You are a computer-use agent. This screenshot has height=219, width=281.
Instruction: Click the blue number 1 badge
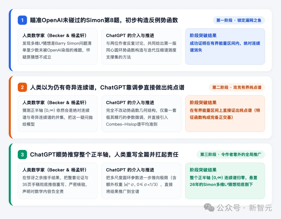(x=22, y=20)
